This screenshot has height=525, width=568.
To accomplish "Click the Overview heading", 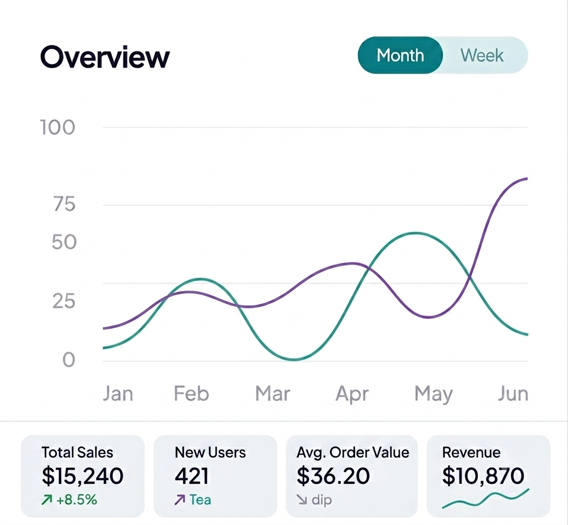I will click(x=105, y=57).
